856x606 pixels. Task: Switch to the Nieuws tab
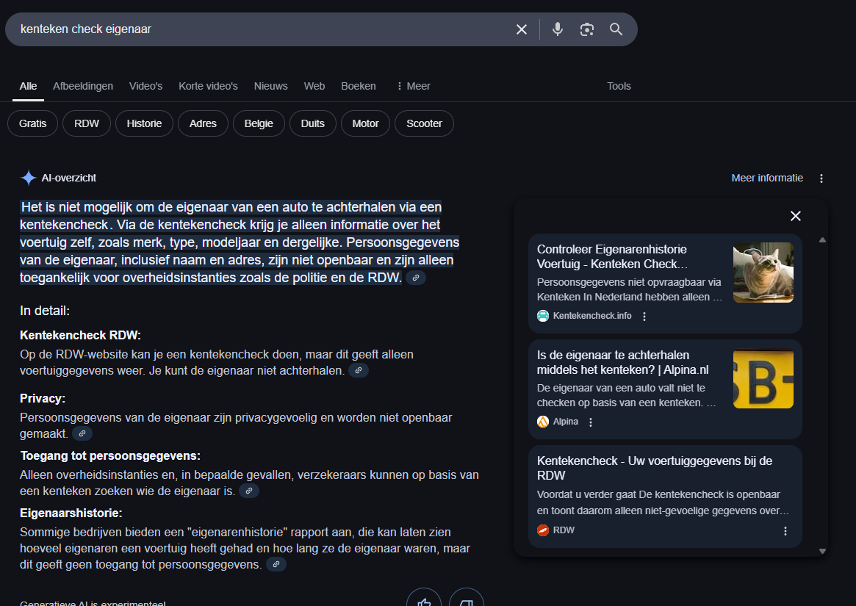click(270, 85)
